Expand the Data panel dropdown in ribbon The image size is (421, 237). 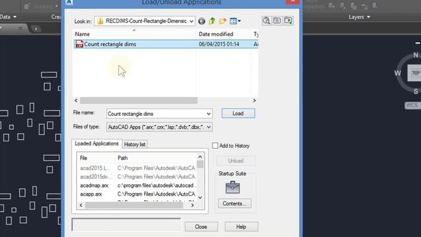click(x=8, y=17)
